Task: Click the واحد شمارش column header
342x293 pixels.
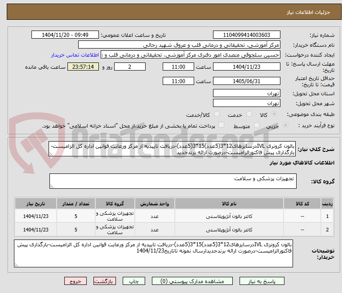Action: [155, 204]
